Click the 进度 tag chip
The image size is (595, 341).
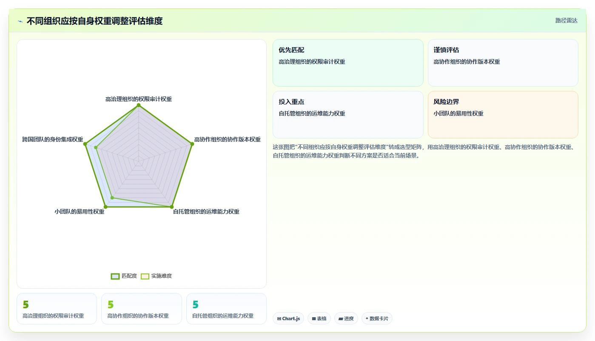346,318
